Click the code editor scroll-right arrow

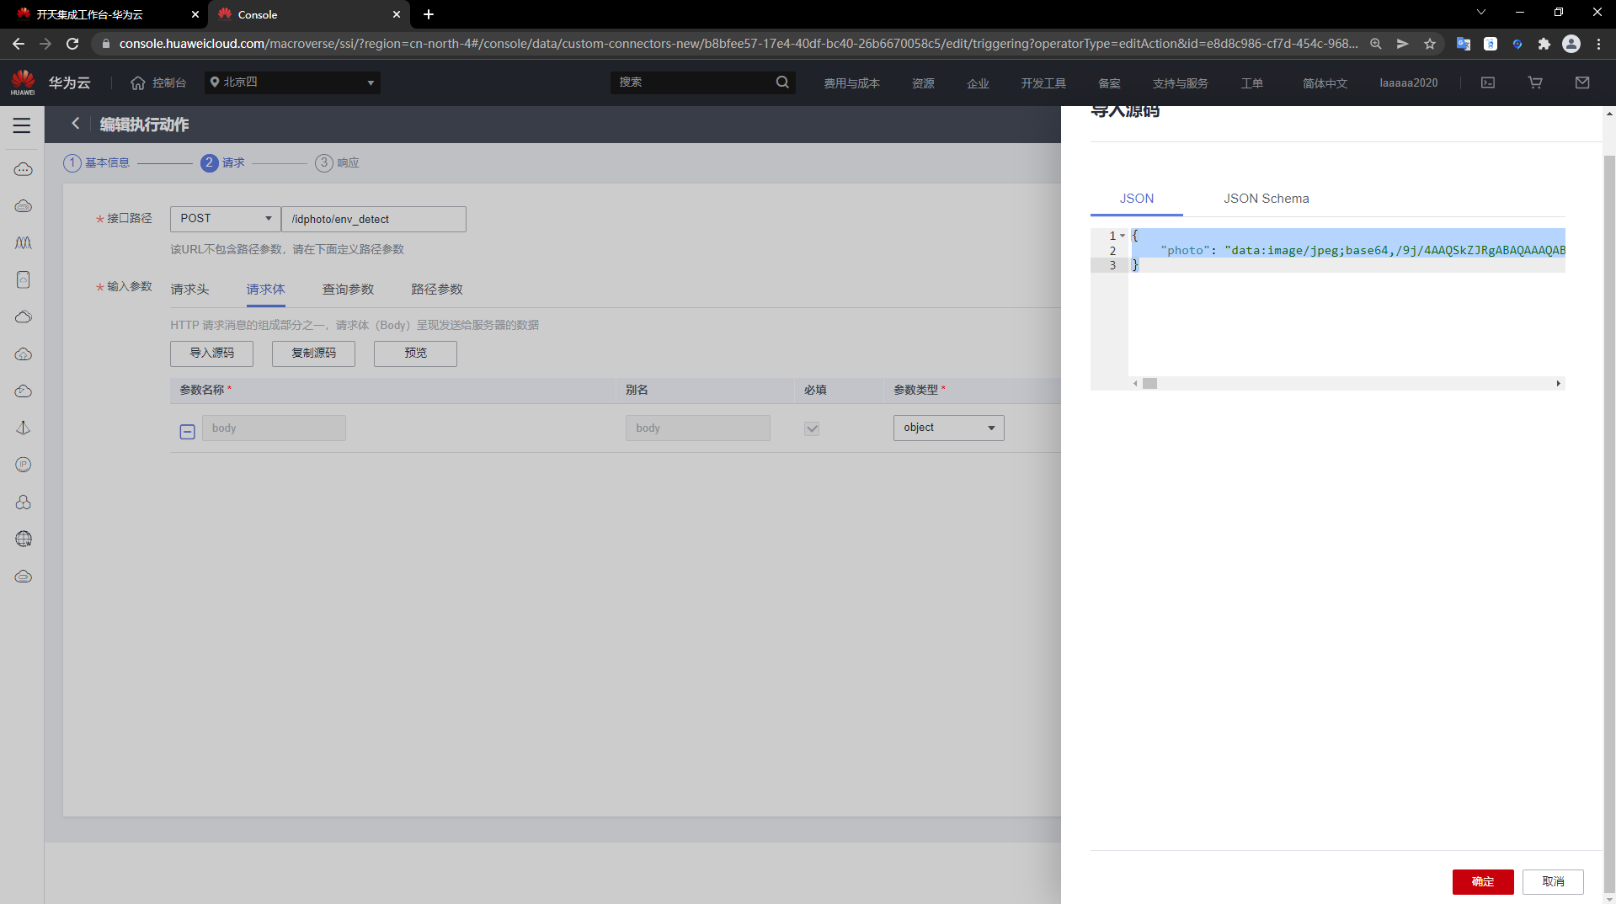1558,384
